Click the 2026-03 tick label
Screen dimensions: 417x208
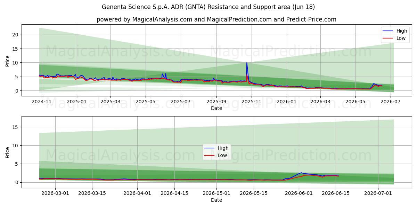point(320,102)
